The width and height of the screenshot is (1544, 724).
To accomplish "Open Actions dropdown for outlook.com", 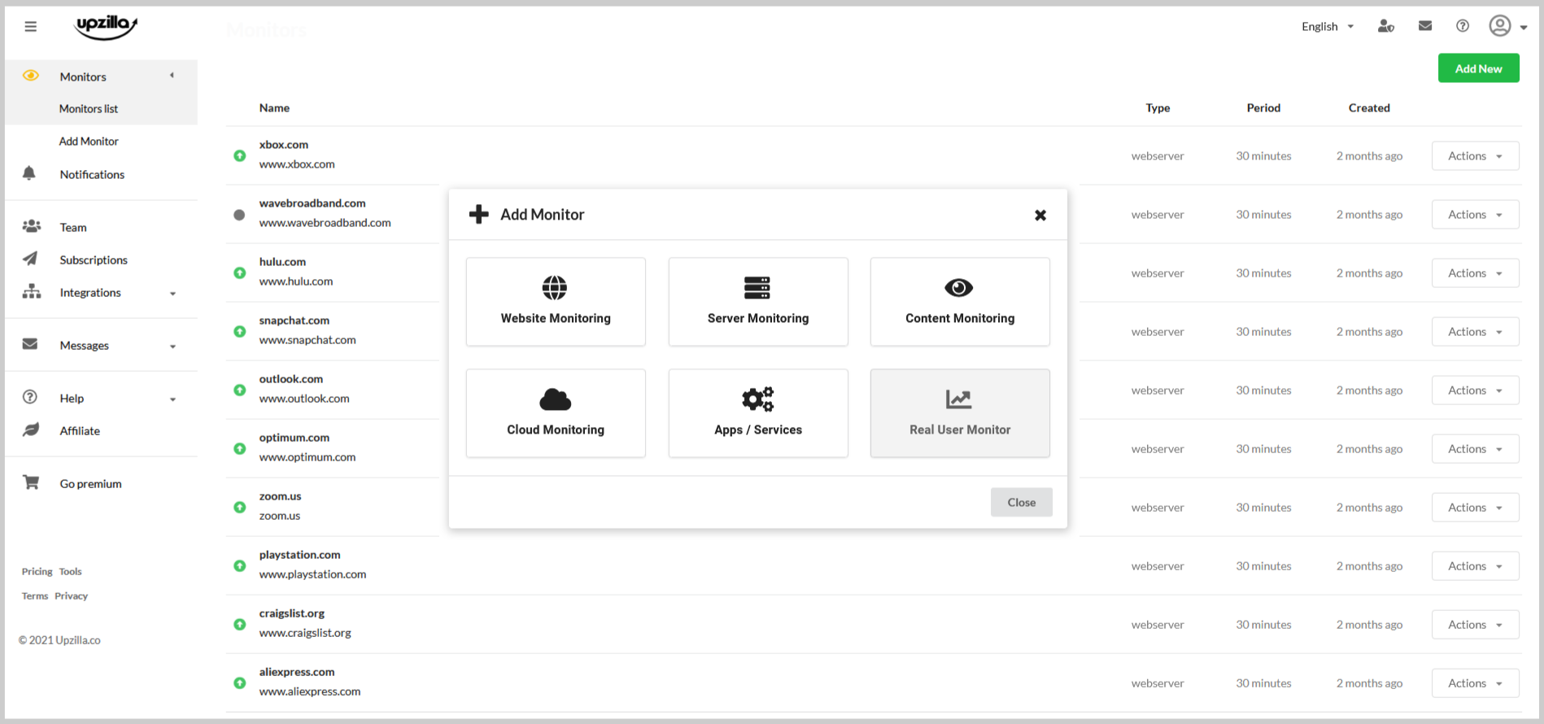I will (x=1476, y=390).
